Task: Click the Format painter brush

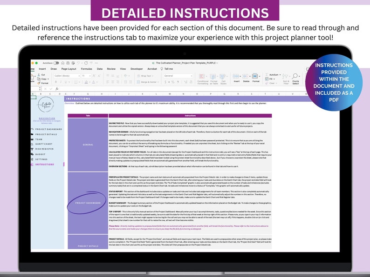Action: (43, 83)
